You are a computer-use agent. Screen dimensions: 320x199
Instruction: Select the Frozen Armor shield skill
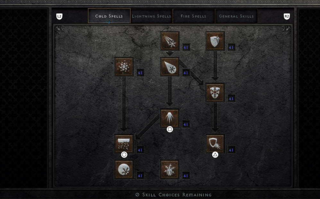215,41
